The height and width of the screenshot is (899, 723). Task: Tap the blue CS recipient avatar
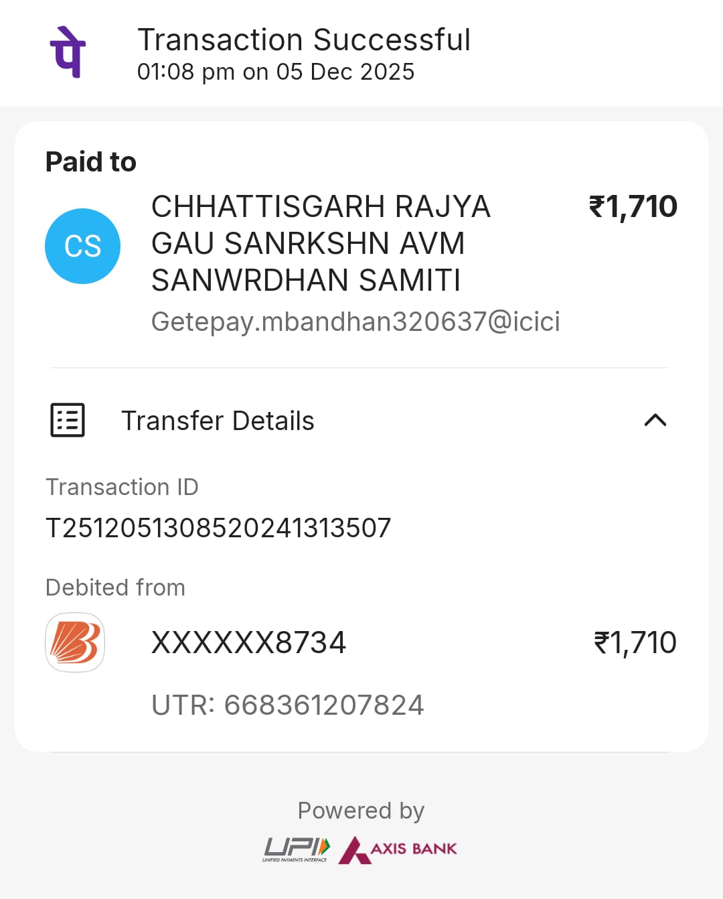coord(82,246)
